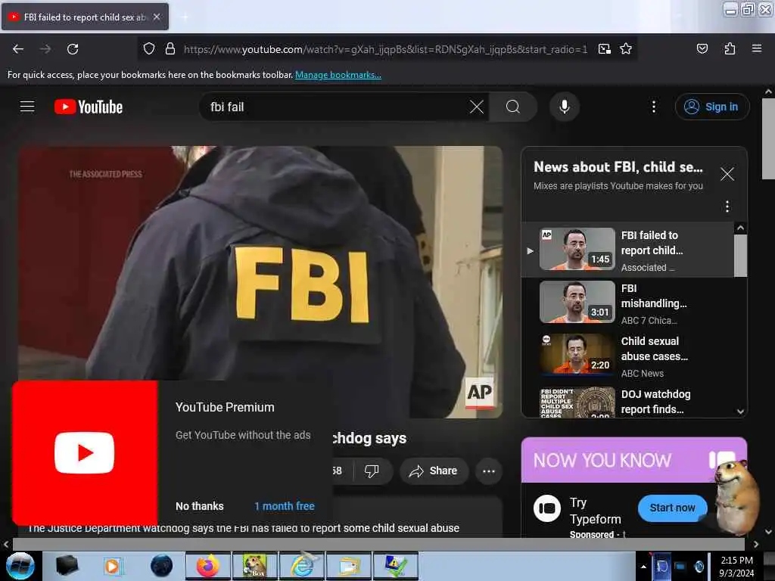Click the No thanks option

pos(200,506)
